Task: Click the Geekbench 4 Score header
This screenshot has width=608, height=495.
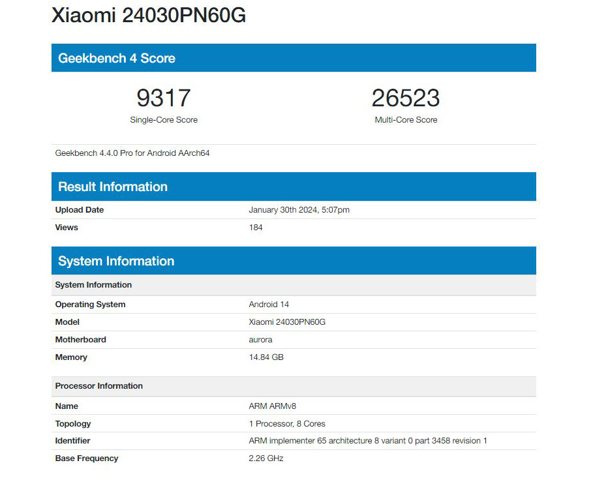Action: [x=117, y=58]
